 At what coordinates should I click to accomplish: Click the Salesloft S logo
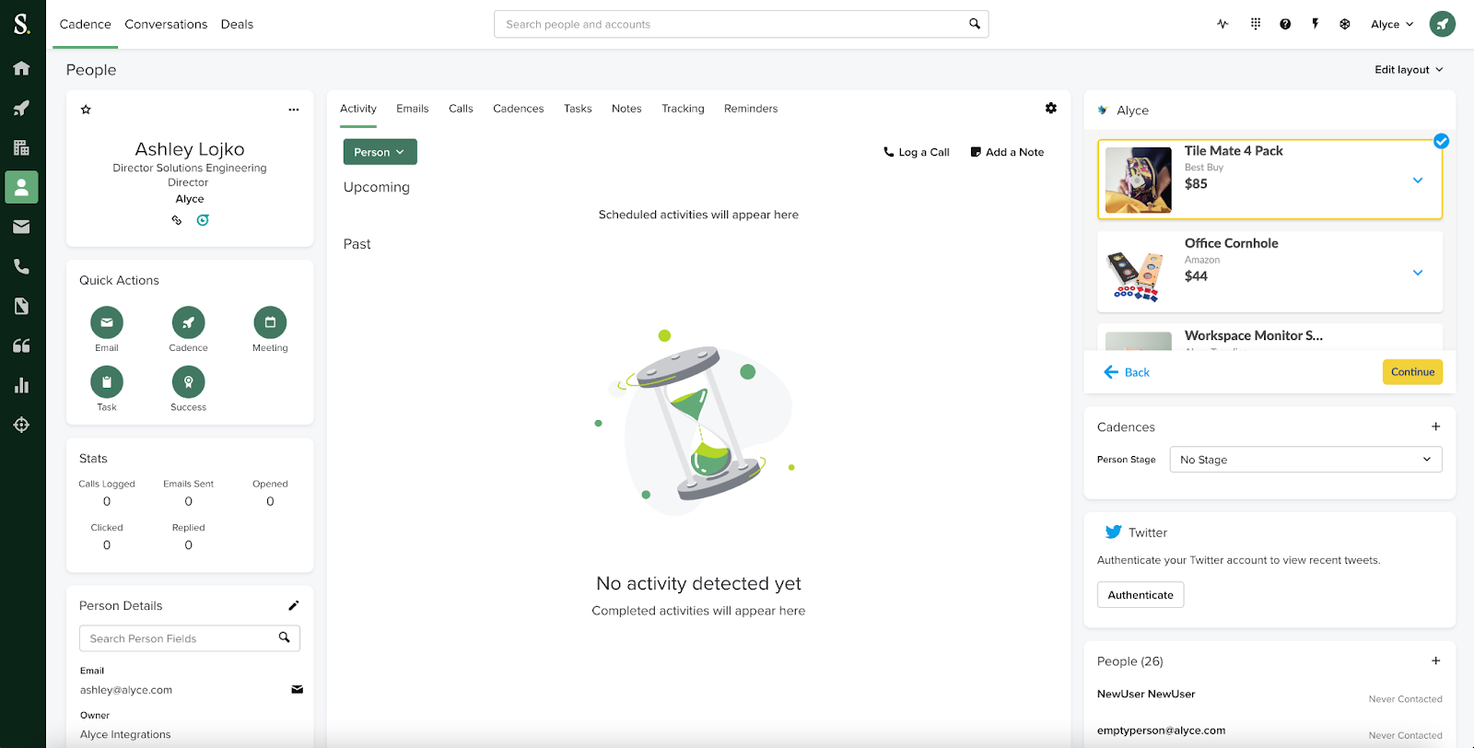click(x=21, y=24)
